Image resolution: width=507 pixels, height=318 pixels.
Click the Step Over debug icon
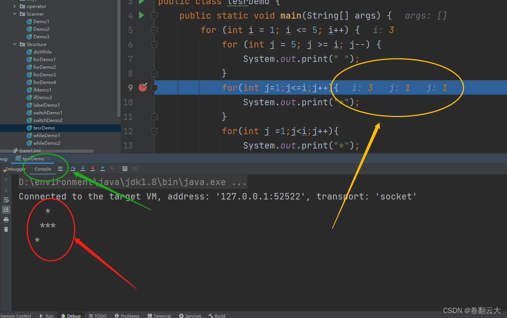click(73, 169)
